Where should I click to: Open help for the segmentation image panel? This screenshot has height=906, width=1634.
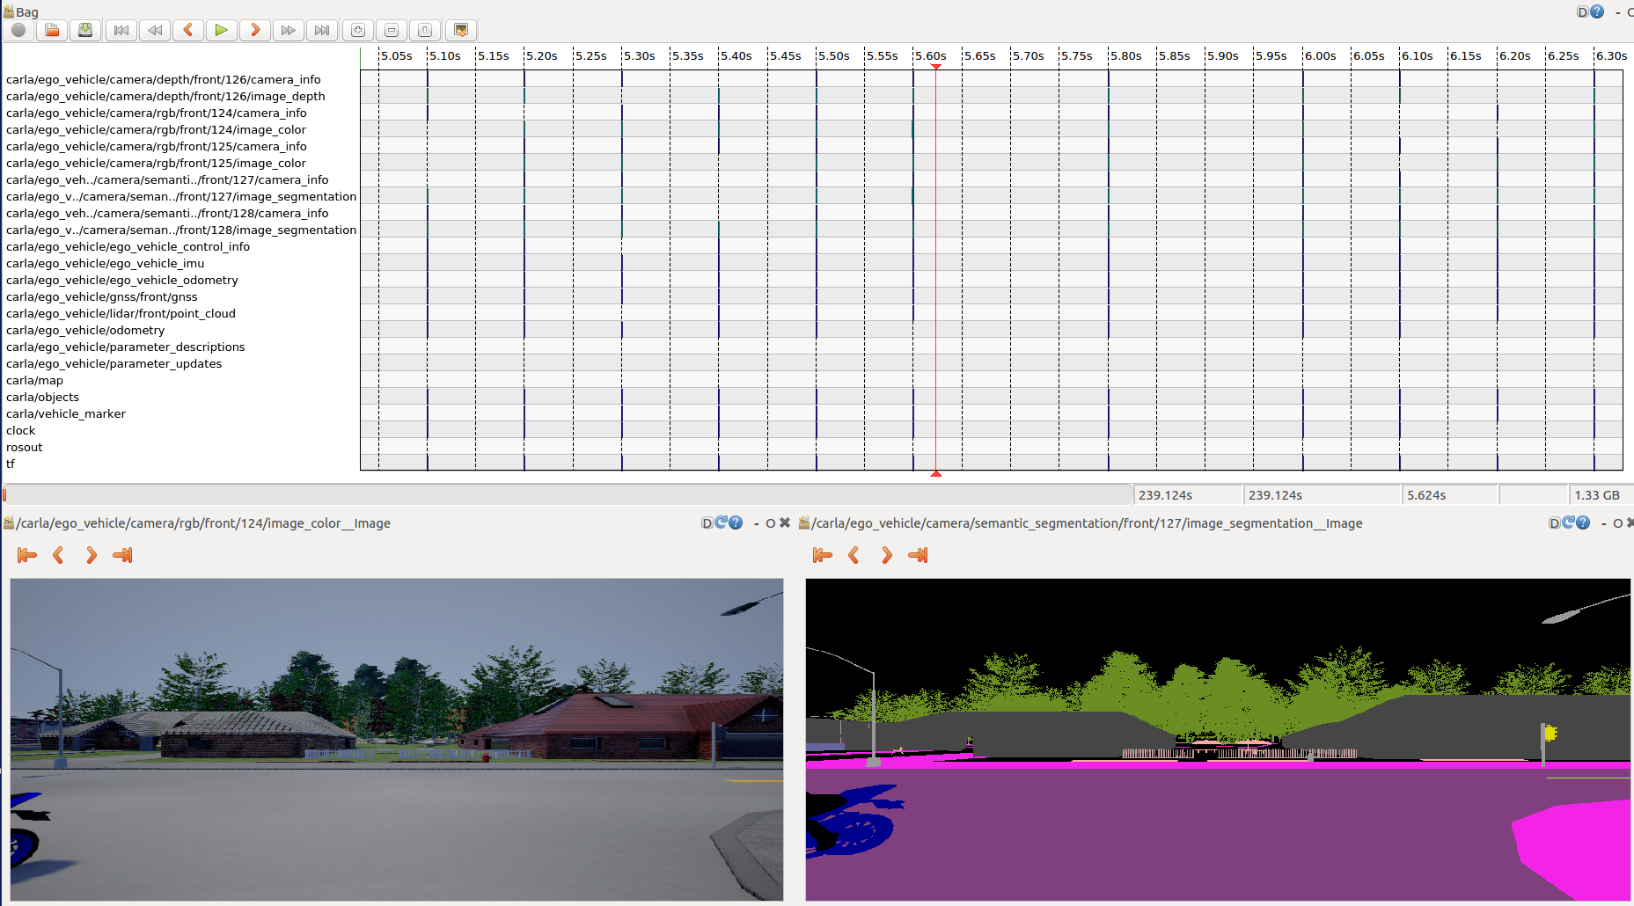click(1583, 522)
